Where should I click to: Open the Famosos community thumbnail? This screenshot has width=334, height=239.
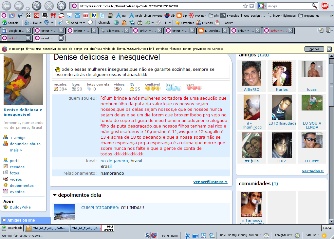(251, 204)
